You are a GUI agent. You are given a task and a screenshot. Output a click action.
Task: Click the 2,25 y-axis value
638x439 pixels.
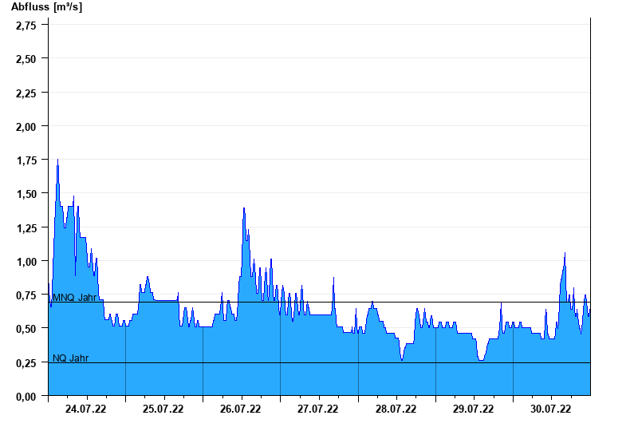pyautogui.click(x=26, y=93)
